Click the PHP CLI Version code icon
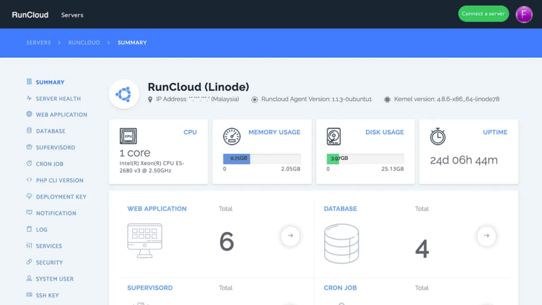The image size is (542, 305). (29, 180)
